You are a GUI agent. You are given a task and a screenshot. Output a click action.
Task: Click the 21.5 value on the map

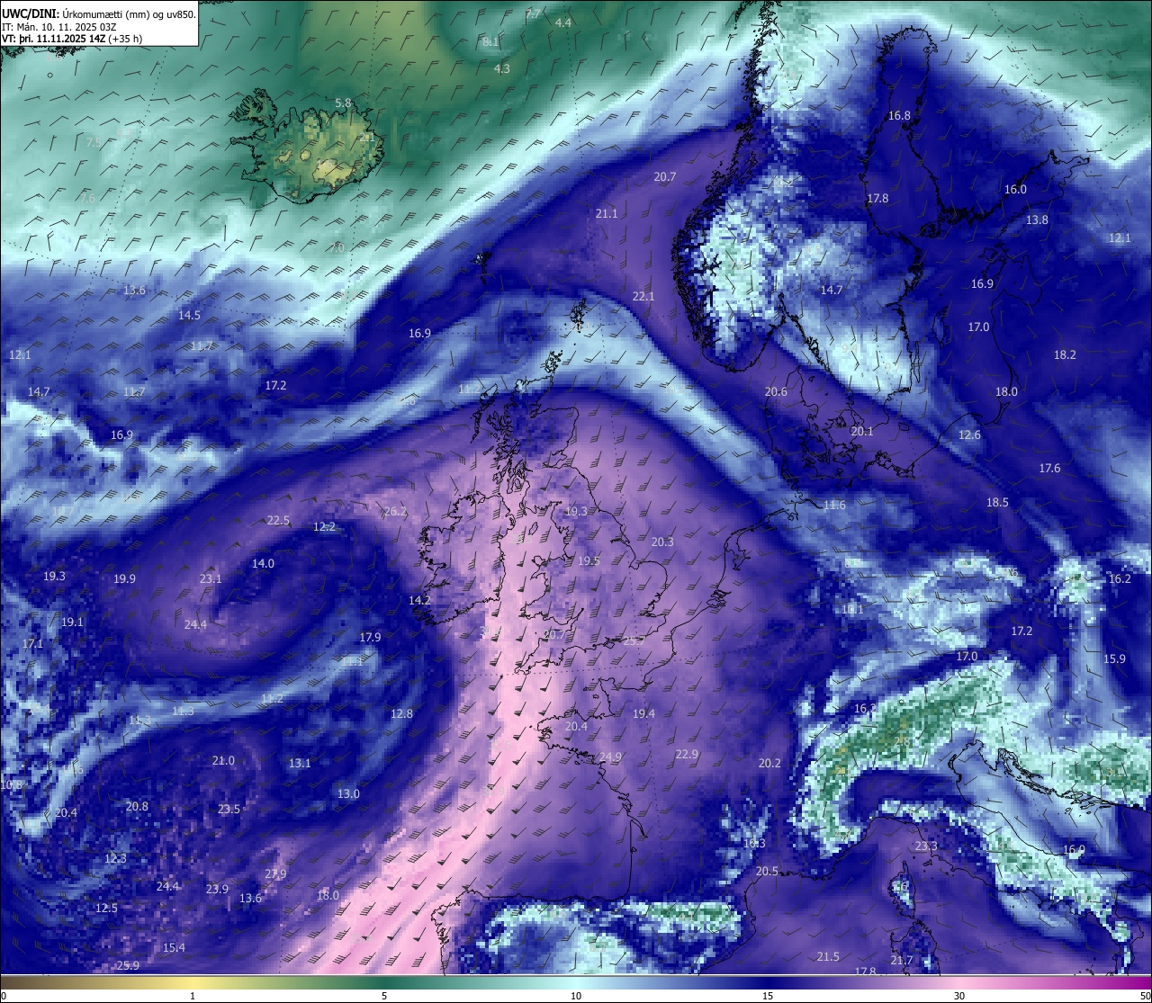[x=828, y=956]
